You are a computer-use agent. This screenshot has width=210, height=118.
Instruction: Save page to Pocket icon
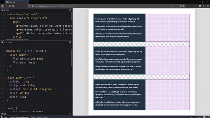pos(181,6)
